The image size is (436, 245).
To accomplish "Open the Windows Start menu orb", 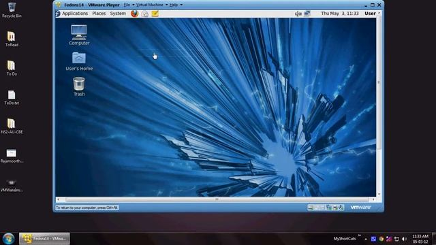I will tap(9, 239).
